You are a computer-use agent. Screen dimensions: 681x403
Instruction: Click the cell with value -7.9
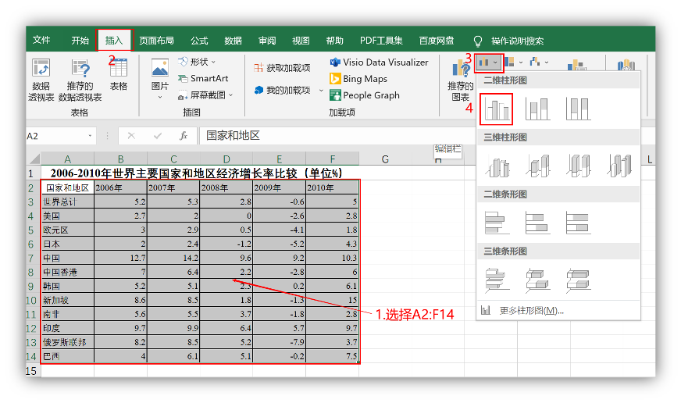(x=280, y=342)
